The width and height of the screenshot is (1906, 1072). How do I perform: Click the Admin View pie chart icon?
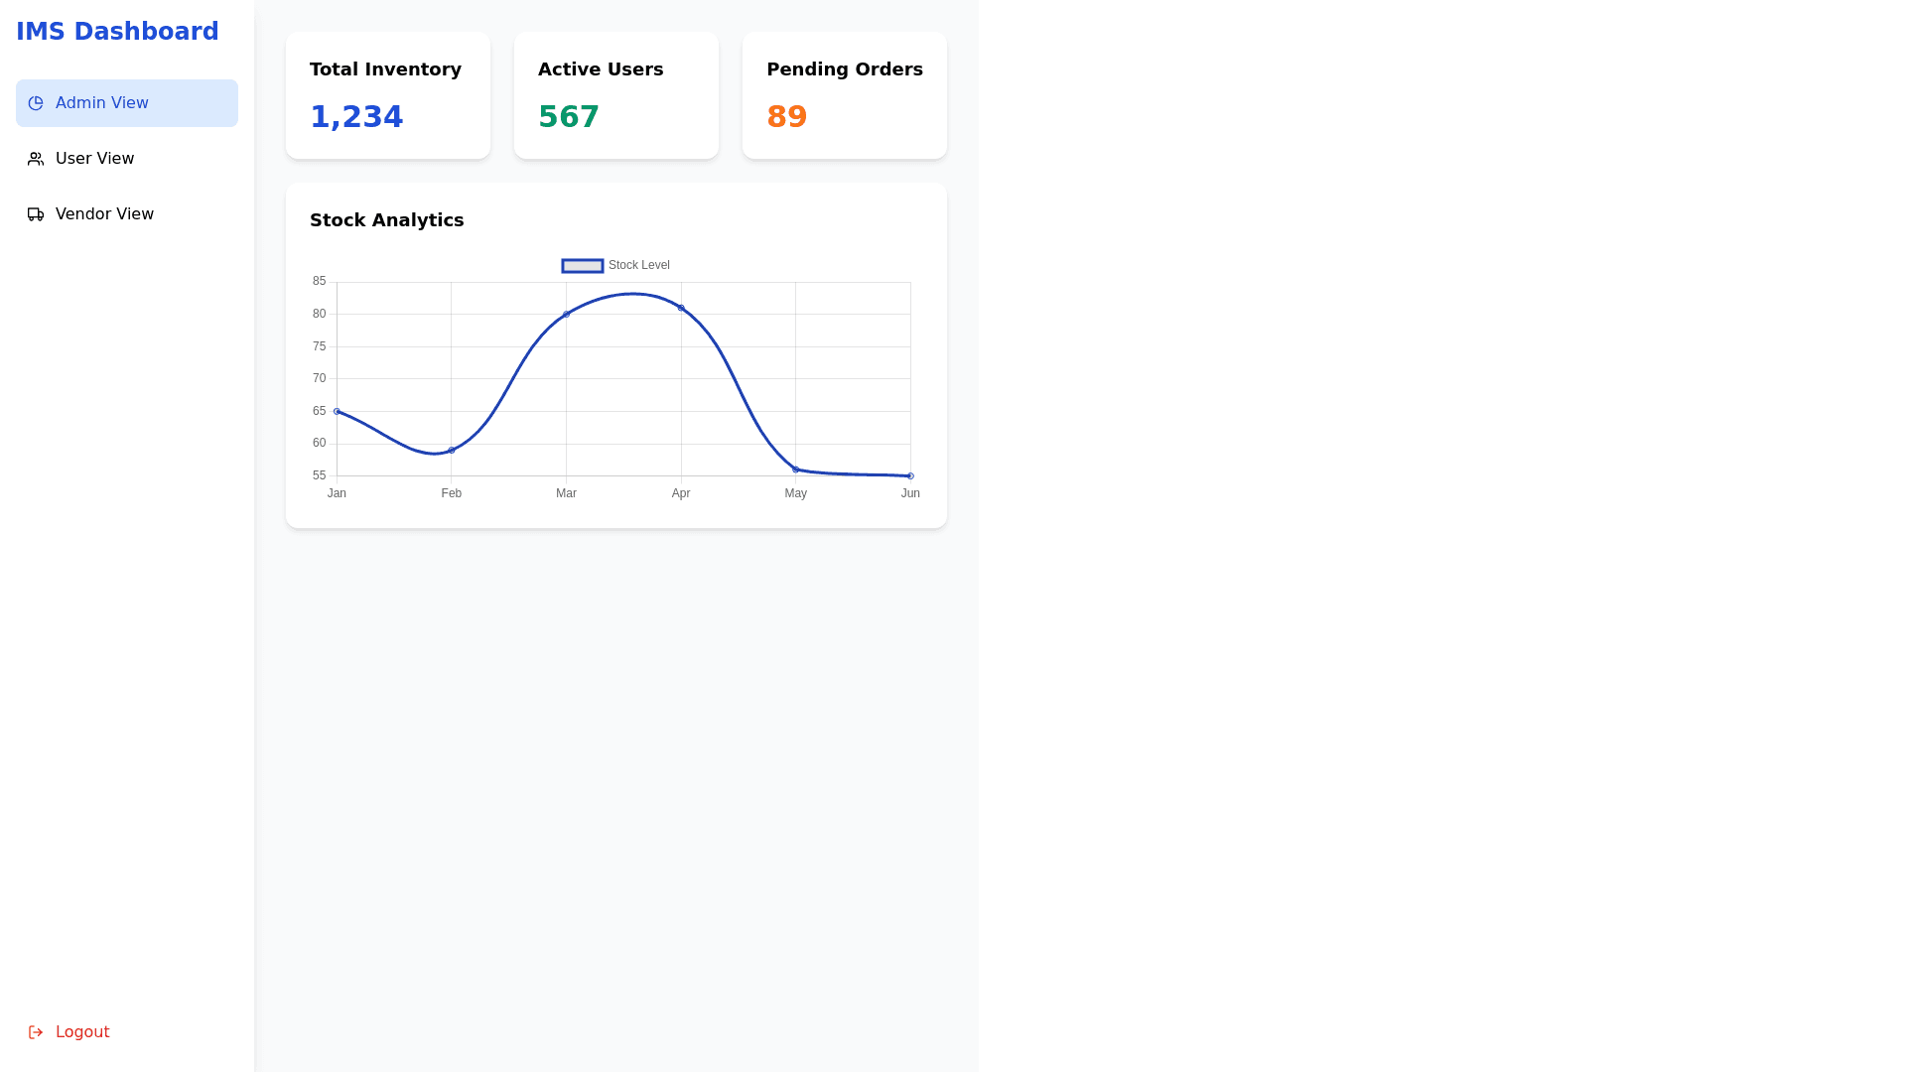(x=36, y=103)
